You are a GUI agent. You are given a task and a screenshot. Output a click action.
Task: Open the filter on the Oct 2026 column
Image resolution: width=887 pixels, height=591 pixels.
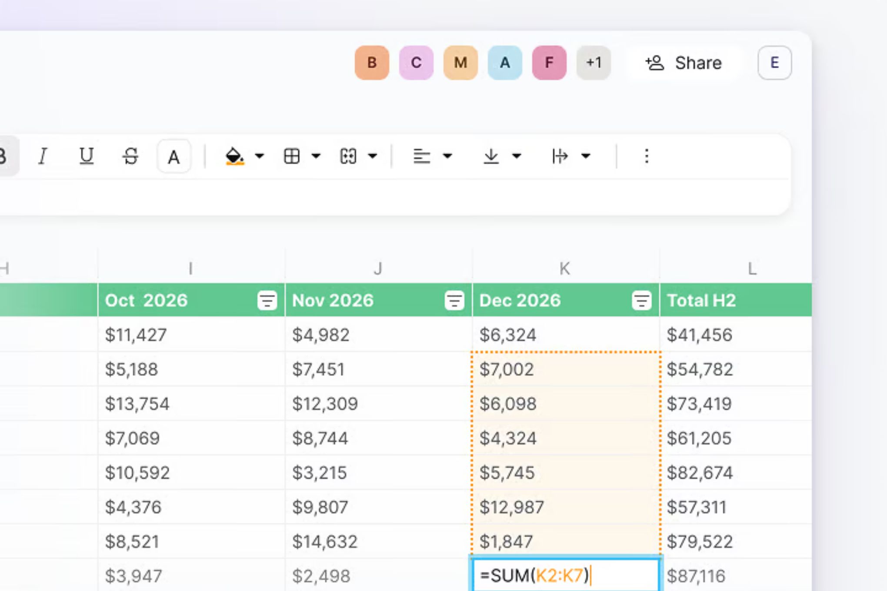click(x=267, y=300)
